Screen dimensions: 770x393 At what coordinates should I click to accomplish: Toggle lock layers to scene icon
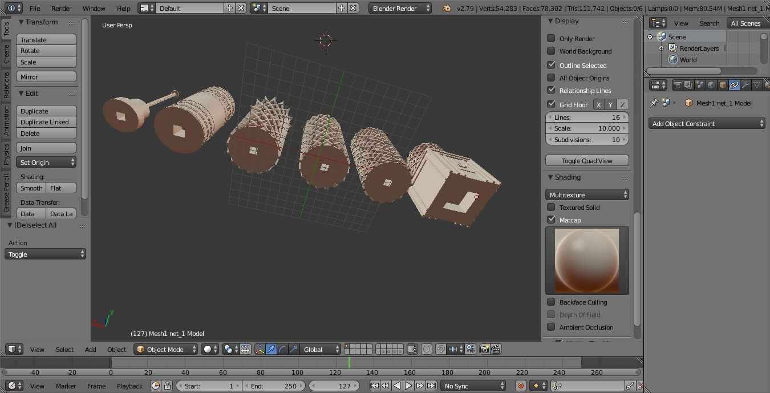(x=412, y=349)
